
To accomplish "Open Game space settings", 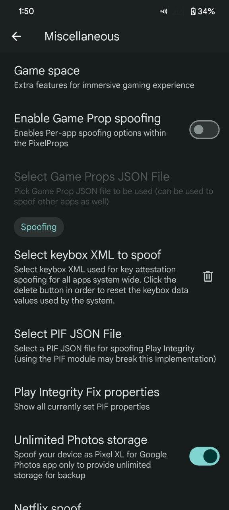I will [114, 77].
